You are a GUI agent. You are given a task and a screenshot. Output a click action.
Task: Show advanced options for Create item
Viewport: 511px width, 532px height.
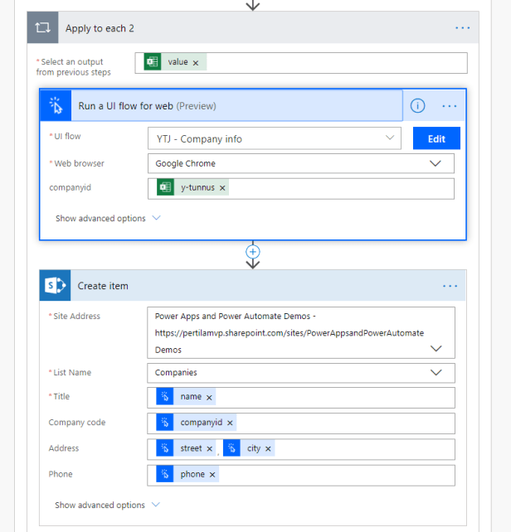click(107, 505)
